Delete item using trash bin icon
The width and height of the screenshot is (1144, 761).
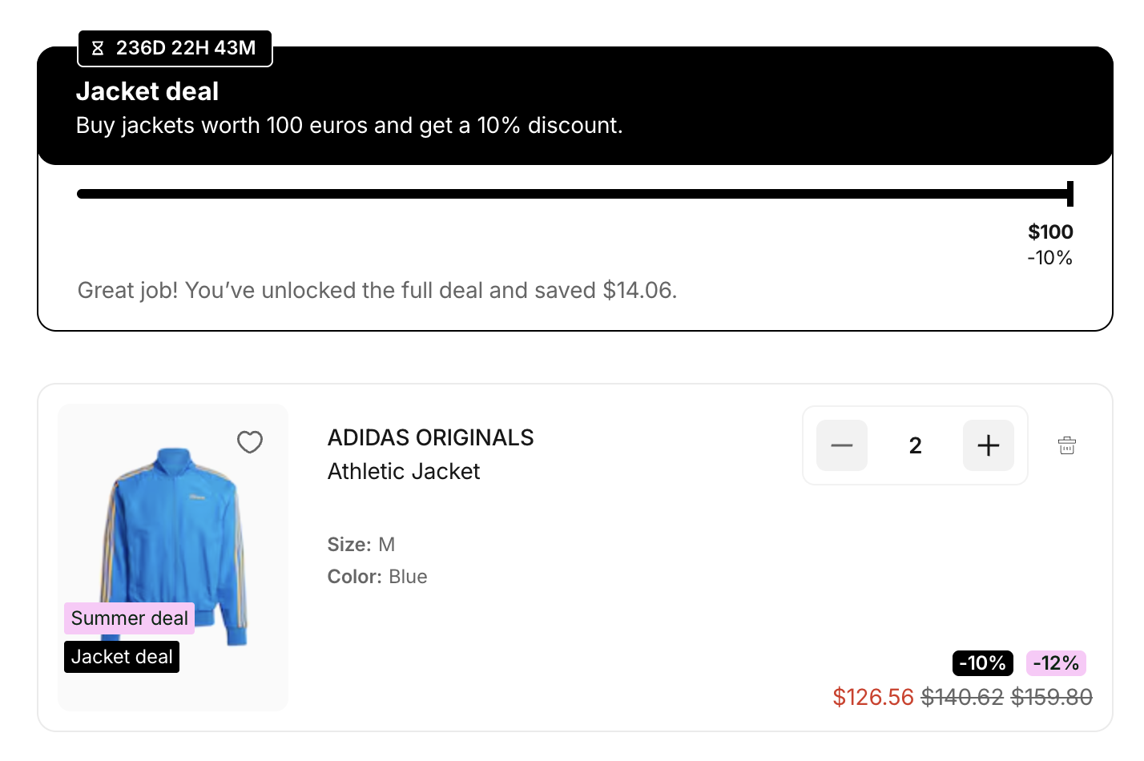click(1066, 445)
